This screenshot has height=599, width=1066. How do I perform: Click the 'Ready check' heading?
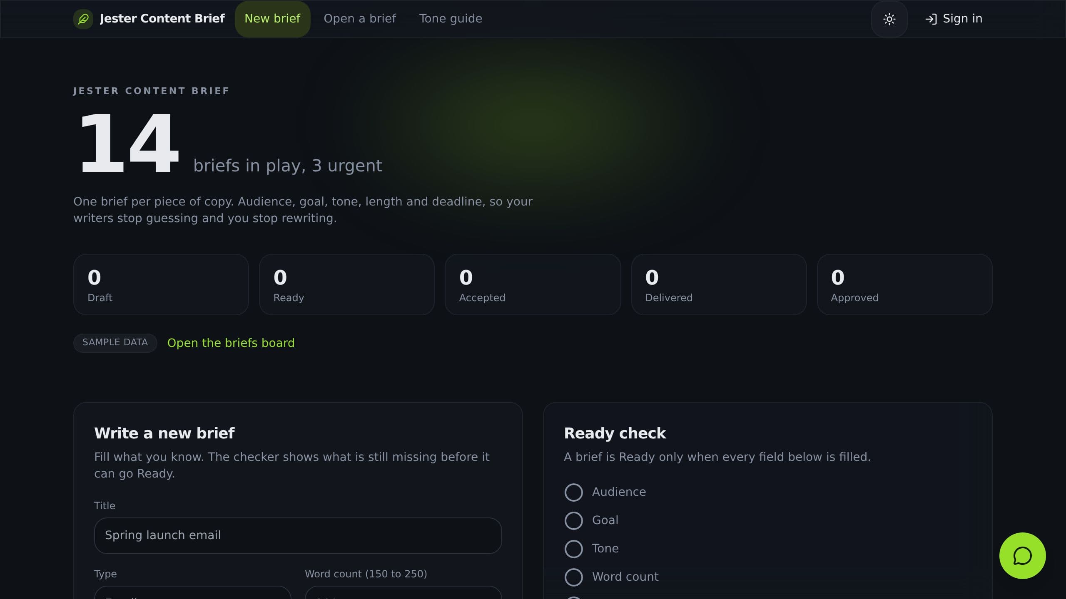(615, 433)
